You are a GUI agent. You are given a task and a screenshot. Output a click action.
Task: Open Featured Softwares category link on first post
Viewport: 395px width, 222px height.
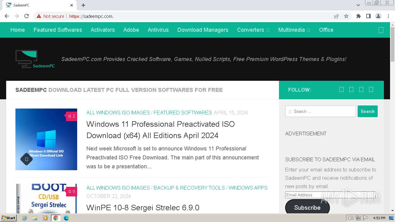(183, 113)
